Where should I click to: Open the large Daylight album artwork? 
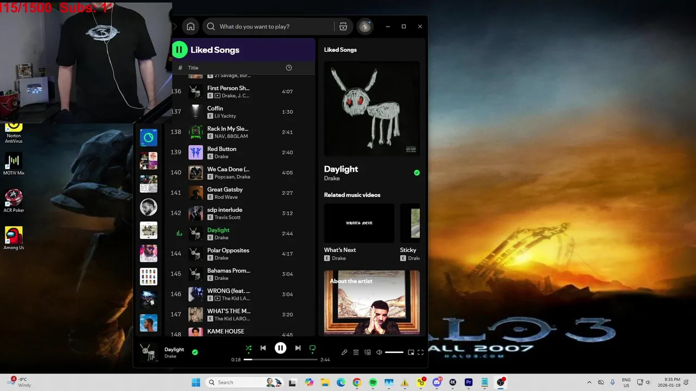coord(372,109)
